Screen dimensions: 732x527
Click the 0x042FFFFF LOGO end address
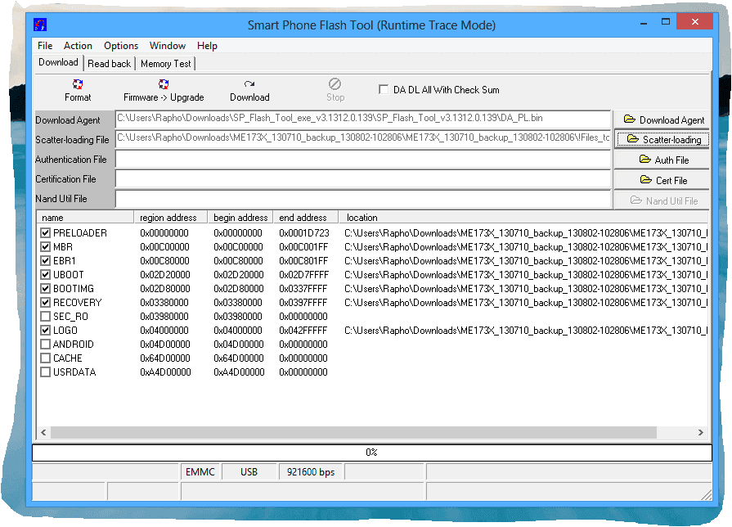coord(303,331)
